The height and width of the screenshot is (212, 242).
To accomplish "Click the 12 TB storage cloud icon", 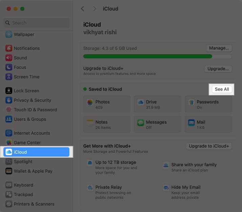I will (x=90, y=163).
